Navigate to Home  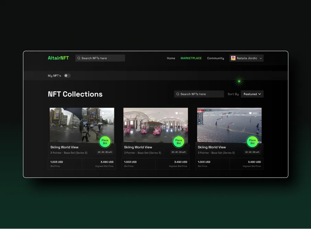(x=171, y=58)
